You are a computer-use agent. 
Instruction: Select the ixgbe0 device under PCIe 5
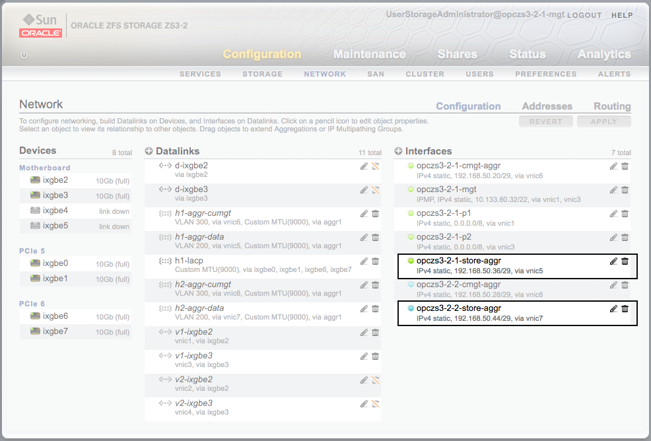click(75, 263)
